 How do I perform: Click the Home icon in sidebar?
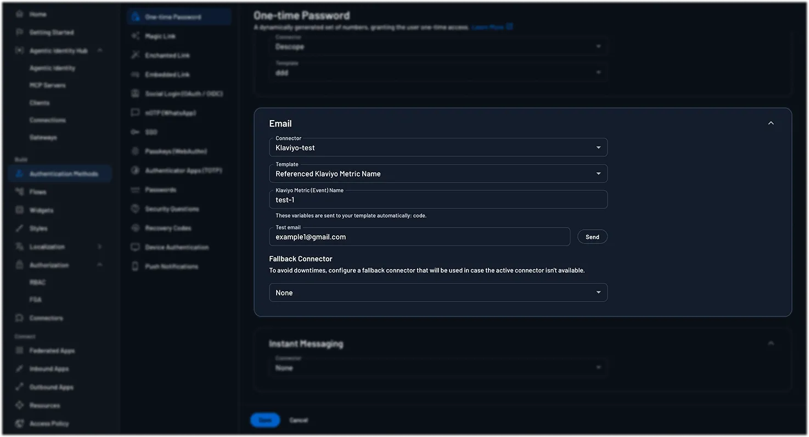point(20,14)
